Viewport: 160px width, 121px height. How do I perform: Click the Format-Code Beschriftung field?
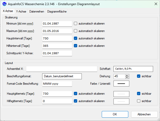57,84
